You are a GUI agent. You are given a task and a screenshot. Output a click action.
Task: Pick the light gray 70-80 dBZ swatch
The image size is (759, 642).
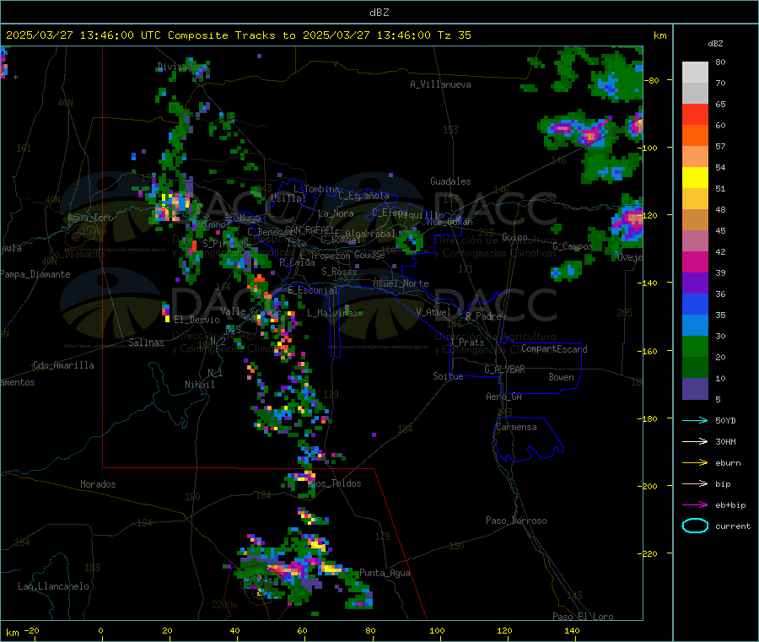[x=695, y=73]
